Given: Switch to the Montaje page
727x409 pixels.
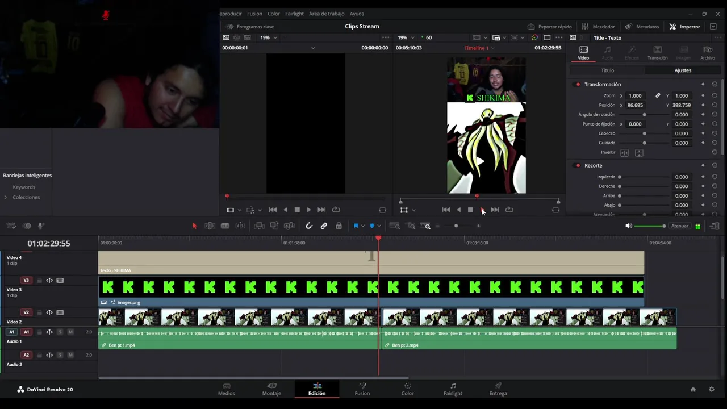Looking at the screenshot, I should (271, 389).
